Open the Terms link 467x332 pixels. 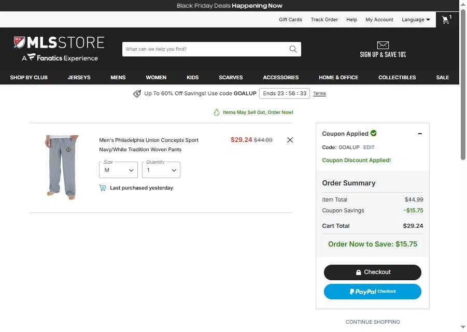coord(320,93)
